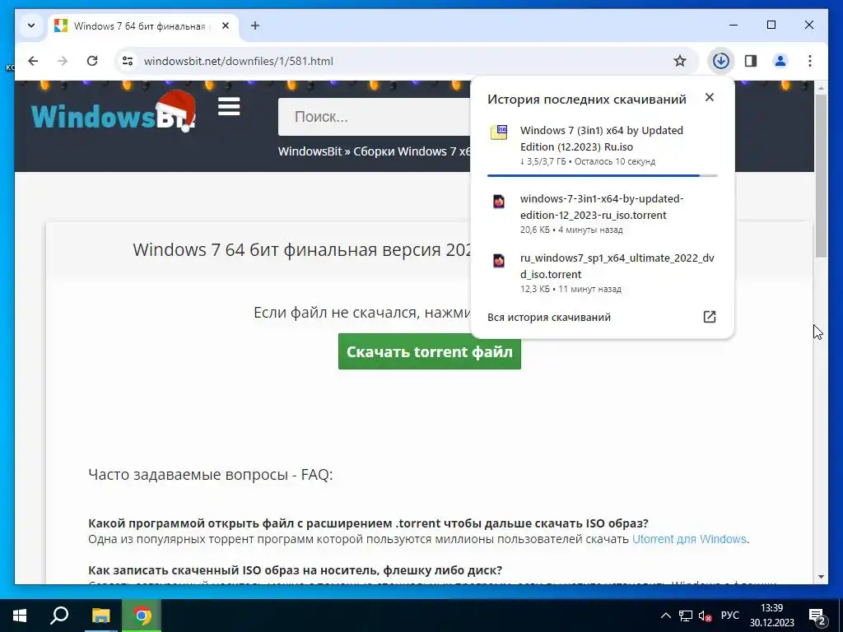
Task: Click the scrollbar down arrow
Action: coord(821,577)
